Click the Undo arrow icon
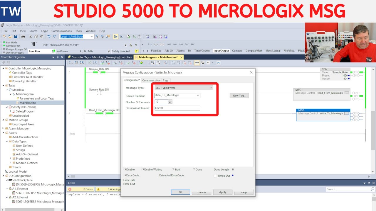The height and width of the screenshot is (211, 376). point(49,37)
